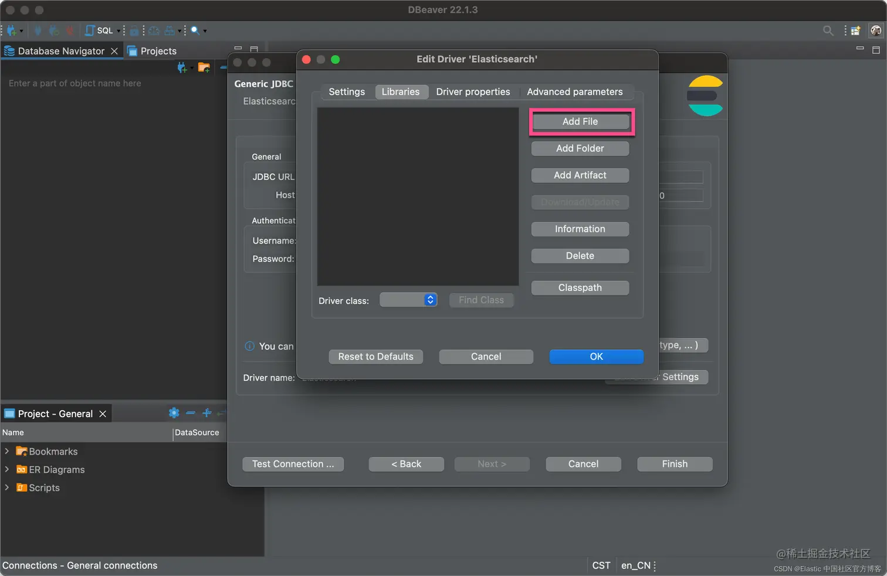Click the gear configure icon in Project panel
Image resolution: width=887 pixels, height=576 pixels.
pos(174,413)
